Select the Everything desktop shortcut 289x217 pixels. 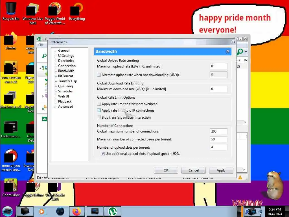click(x=77, y=11)
